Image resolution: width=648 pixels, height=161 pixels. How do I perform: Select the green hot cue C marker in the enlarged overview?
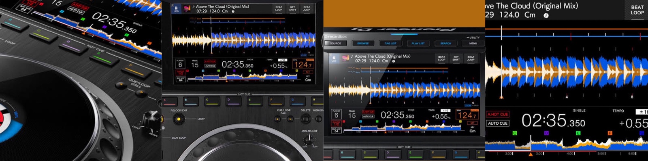[x=515, y=133]
